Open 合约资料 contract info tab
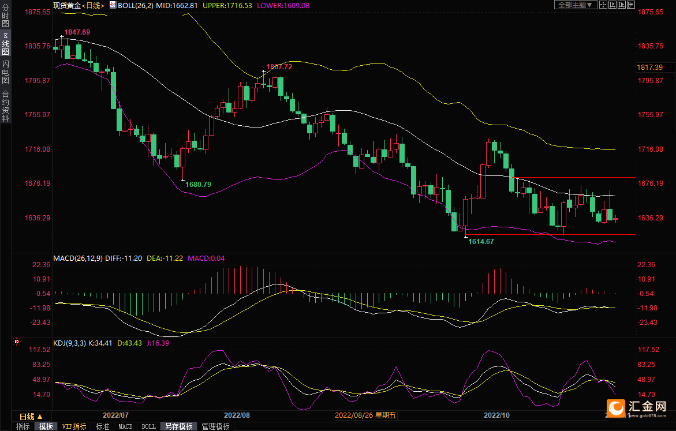The image size is (676, 431). click(5, 106)
